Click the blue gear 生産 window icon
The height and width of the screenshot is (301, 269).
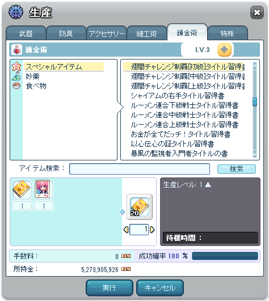(16, 12)
